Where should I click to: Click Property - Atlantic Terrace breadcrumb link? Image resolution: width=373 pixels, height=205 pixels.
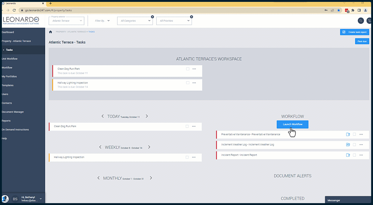pyautogui.click(x=70, y=32)
